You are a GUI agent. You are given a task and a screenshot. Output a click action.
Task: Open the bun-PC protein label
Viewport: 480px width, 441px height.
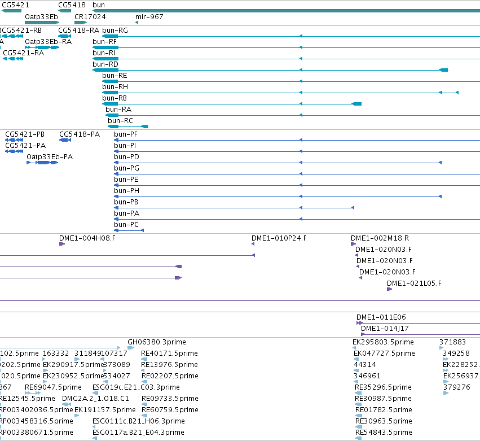[x=126, y=225]
